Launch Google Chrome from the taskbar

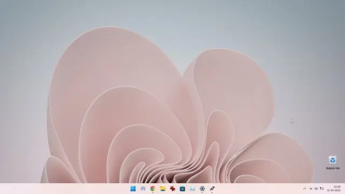click(x=153, y=189)
